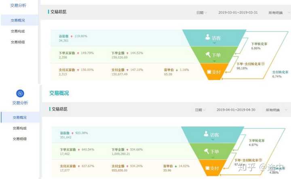The height and width of the screenshot is (179, 291).
Task: Select 交易构成 in the lower sidebar
Action: (20, 128)
